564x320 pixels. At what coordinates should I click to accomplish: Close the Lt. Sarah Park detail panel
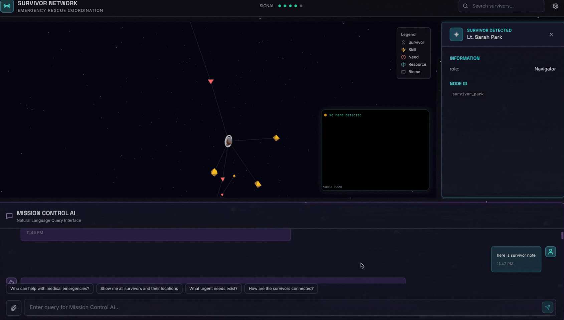click(x=551, y=34)
